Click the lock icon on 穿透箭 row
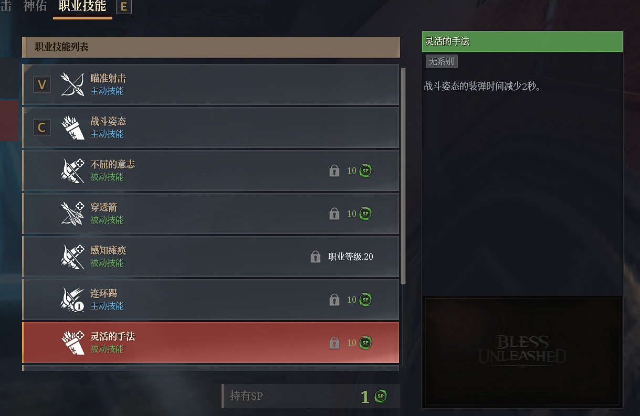 (334, 214)
